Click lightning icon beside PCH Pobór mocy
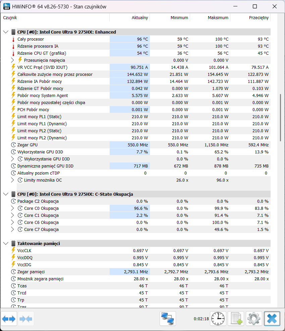Screen dimensions: 285x331 click(13, 109)
